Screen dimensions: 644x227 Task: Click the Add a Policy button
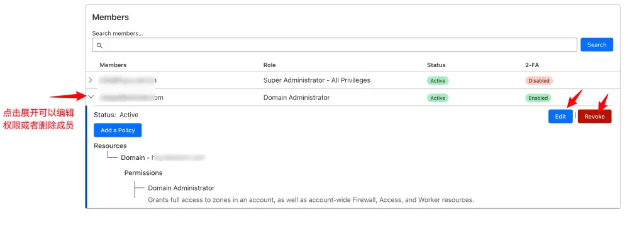pyautogui.click(x=118, y=130)
